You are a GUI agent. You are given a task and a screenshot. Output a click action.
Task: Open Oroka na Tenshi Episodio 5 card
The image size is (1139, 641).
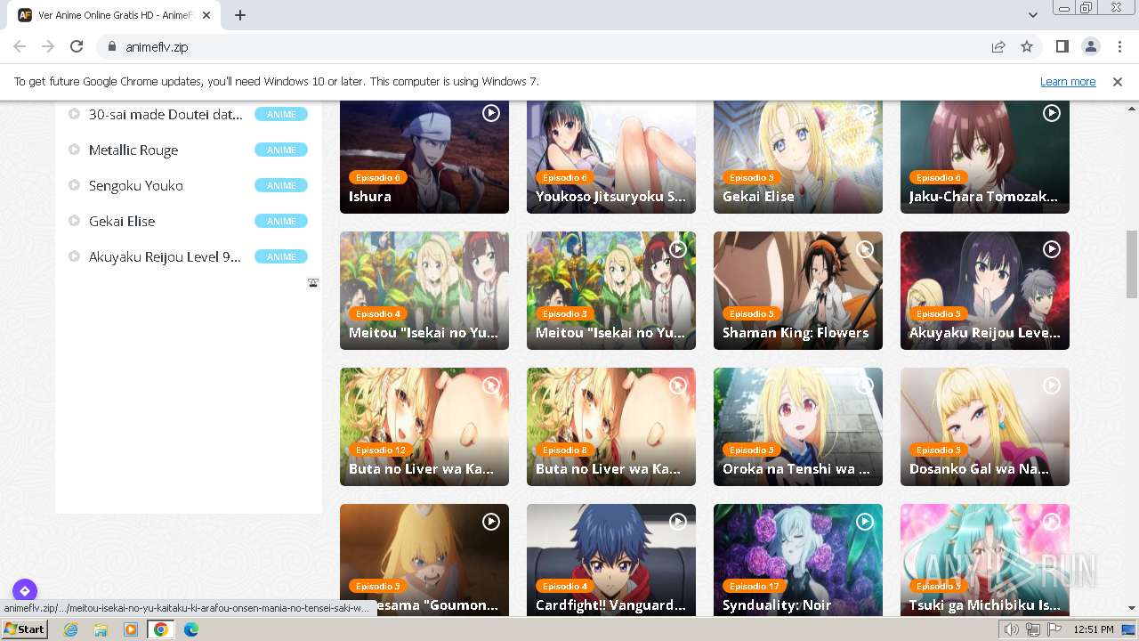coord(798,426)
